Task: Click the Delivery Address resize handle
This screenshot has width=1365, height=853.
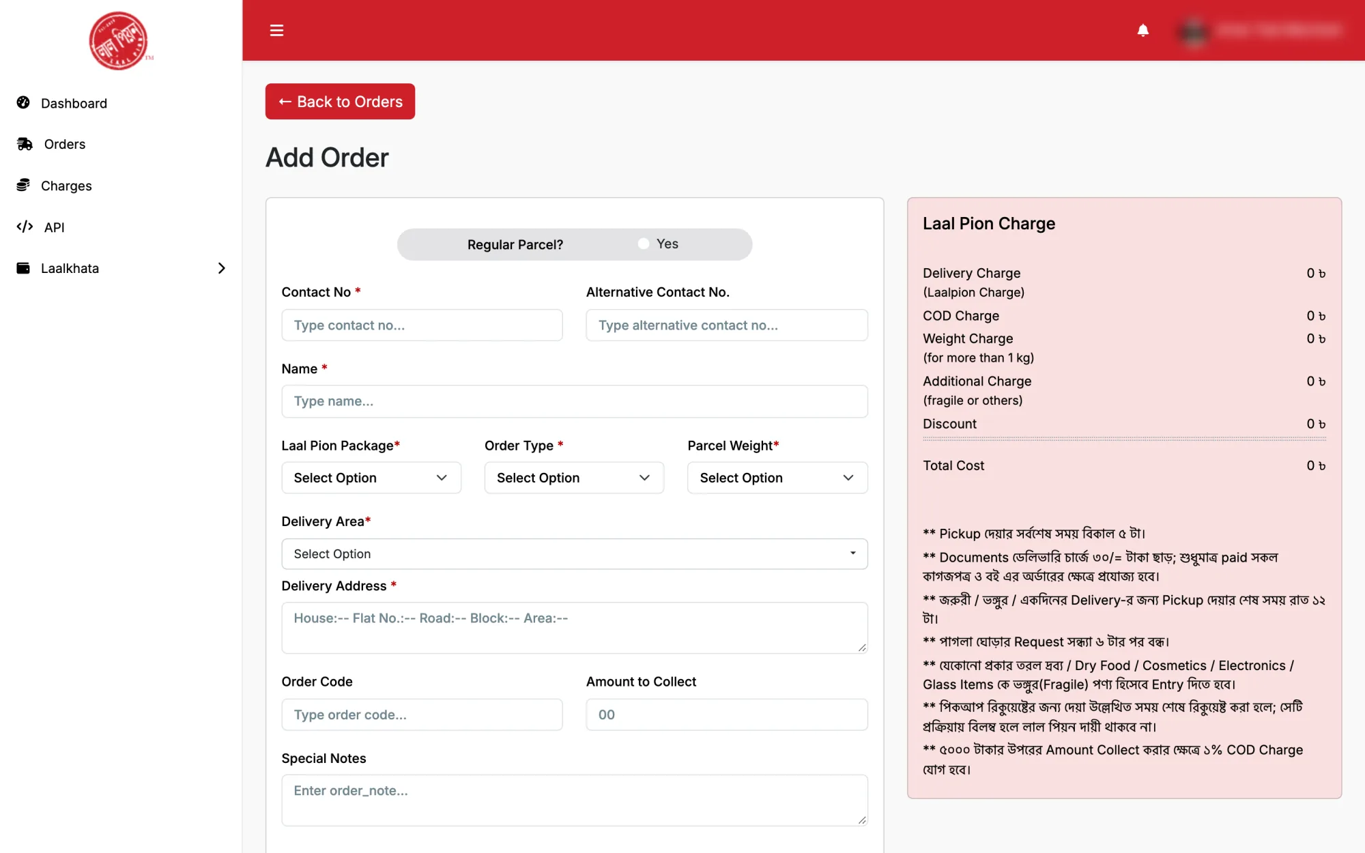Action: [862, 648]
